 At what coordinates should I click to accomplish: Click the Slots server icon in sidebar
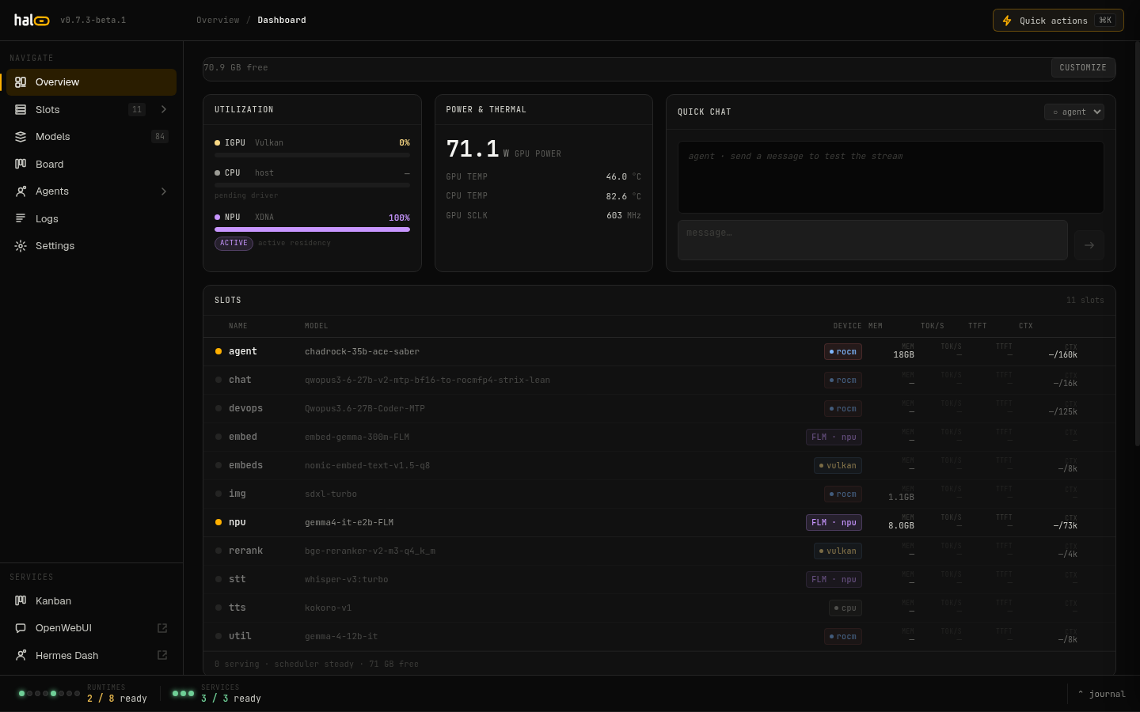click(x=21, y=110)
